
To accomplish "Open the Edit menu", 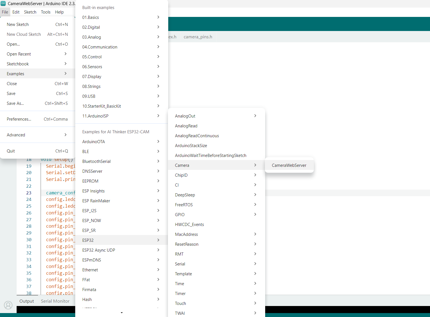I will (x=16, y=12).
